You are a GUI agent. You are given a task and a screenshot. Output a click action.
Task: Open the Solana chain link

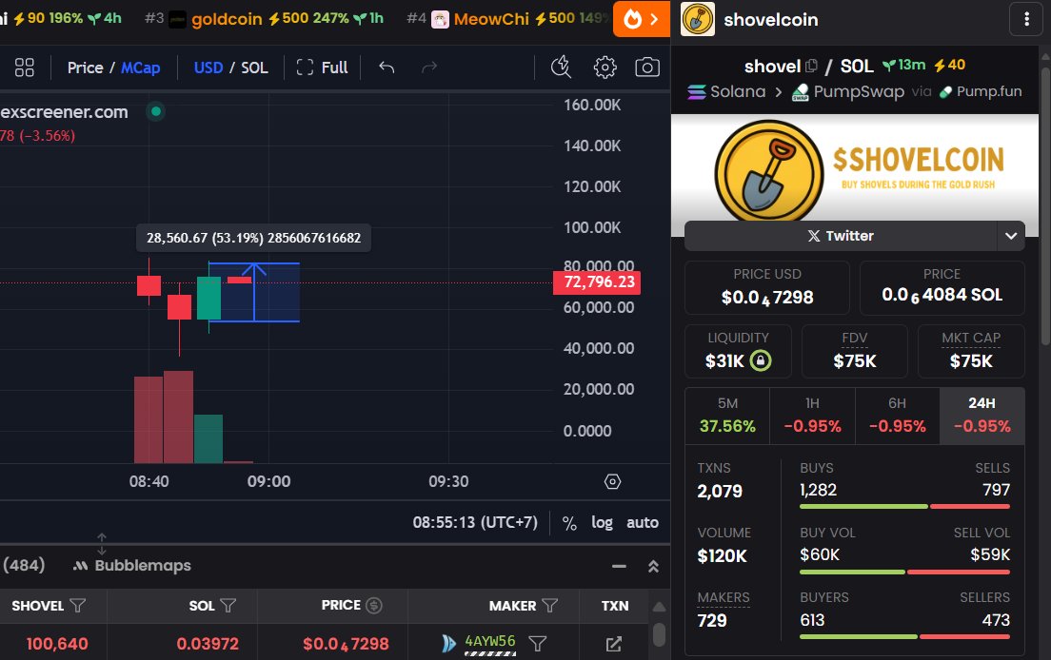click(x=726, y=91)
